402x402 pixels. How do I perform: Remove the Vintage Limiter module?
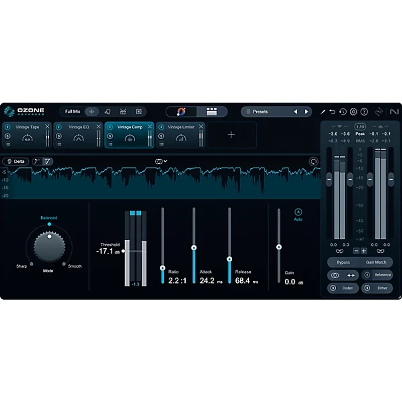(201, 127)
